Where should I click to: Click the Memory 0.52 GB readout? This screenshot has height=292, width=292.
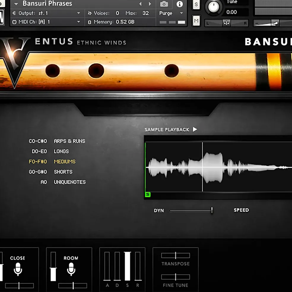[x=111, y=22]
